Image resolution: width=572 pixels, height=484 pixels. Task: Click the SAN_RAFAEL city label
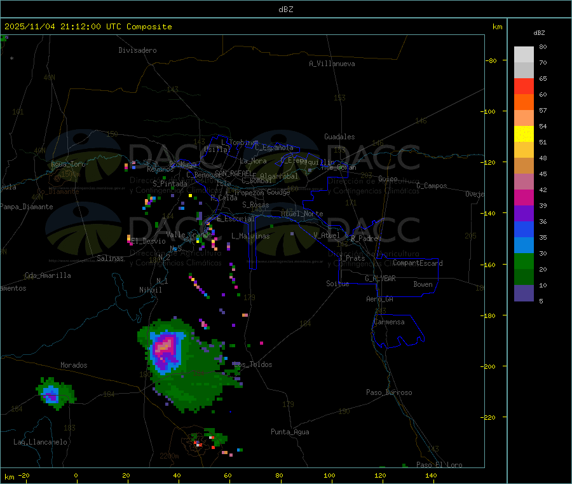point(233,173)
